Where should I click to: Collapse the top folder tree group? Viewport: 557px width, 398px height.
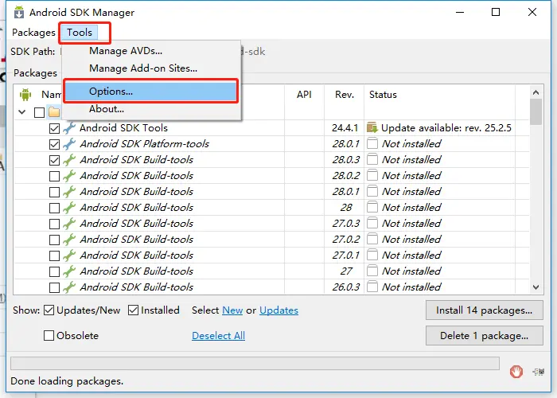click(x=22, y=112)
